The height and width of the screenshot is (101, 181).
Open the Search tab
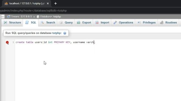(48, 22)
